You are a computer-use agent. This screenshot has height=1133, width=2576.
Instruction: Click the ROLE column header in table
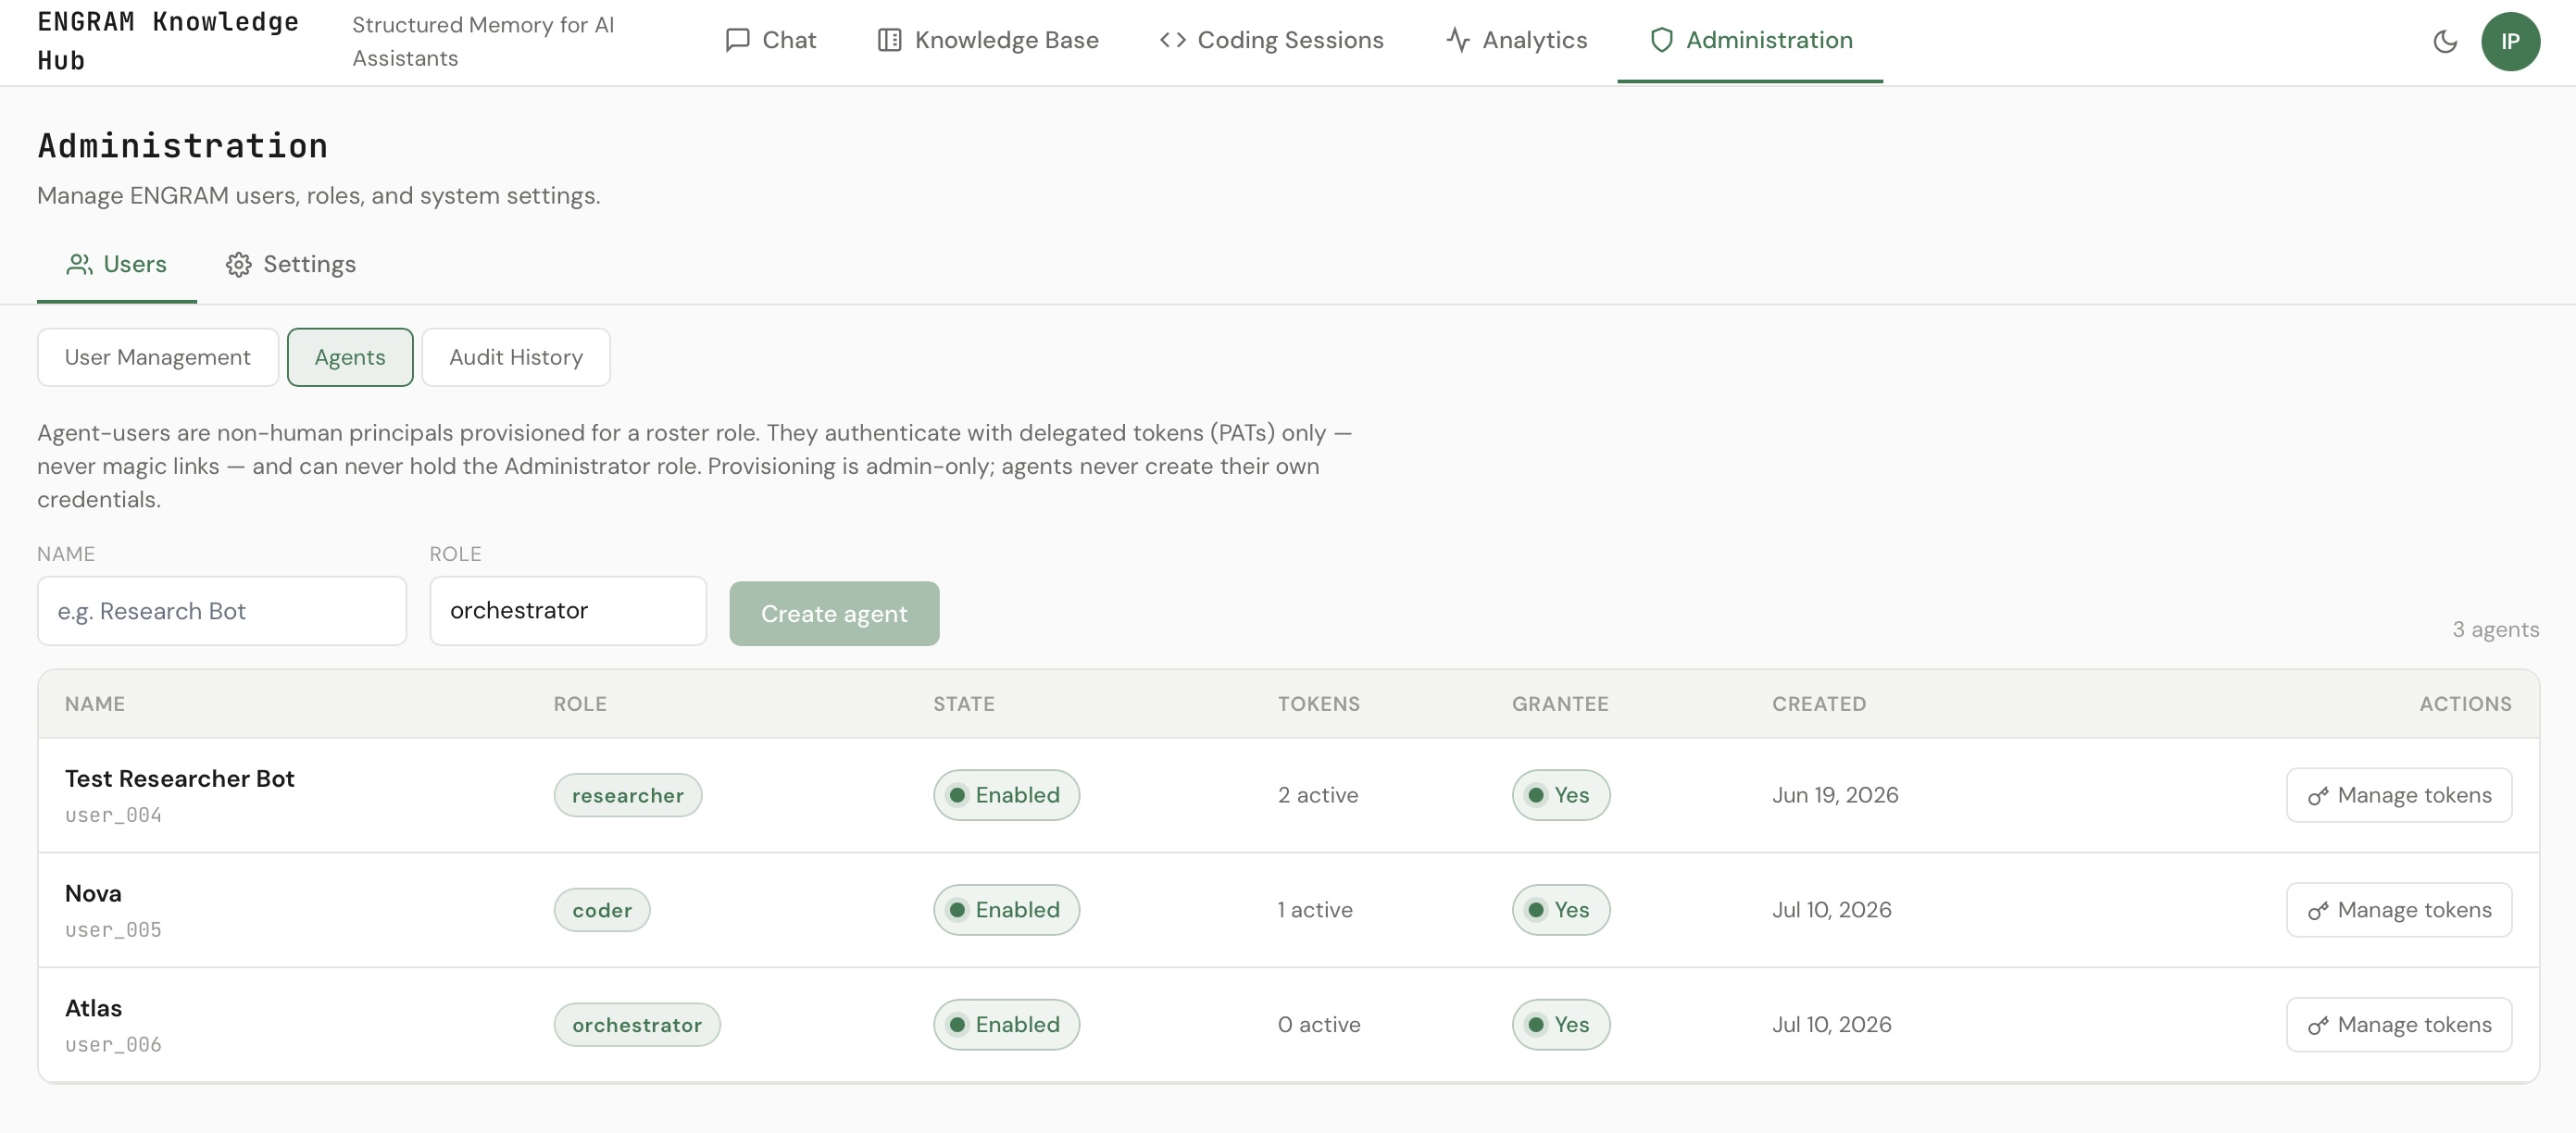(x=580, y=704)
